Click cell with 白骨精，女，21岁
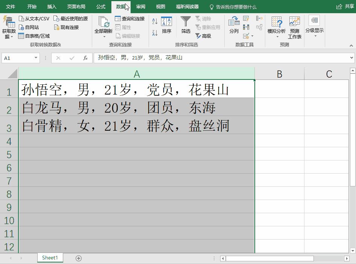356x264 pixels. click(137, 125)
